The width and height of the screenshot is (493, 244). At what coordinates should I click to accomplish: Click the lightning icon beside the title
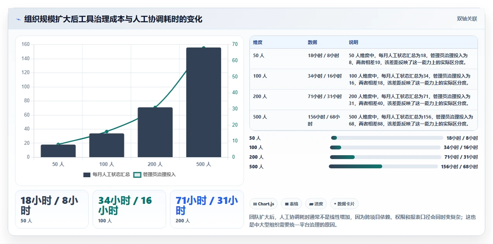[18, 19]
